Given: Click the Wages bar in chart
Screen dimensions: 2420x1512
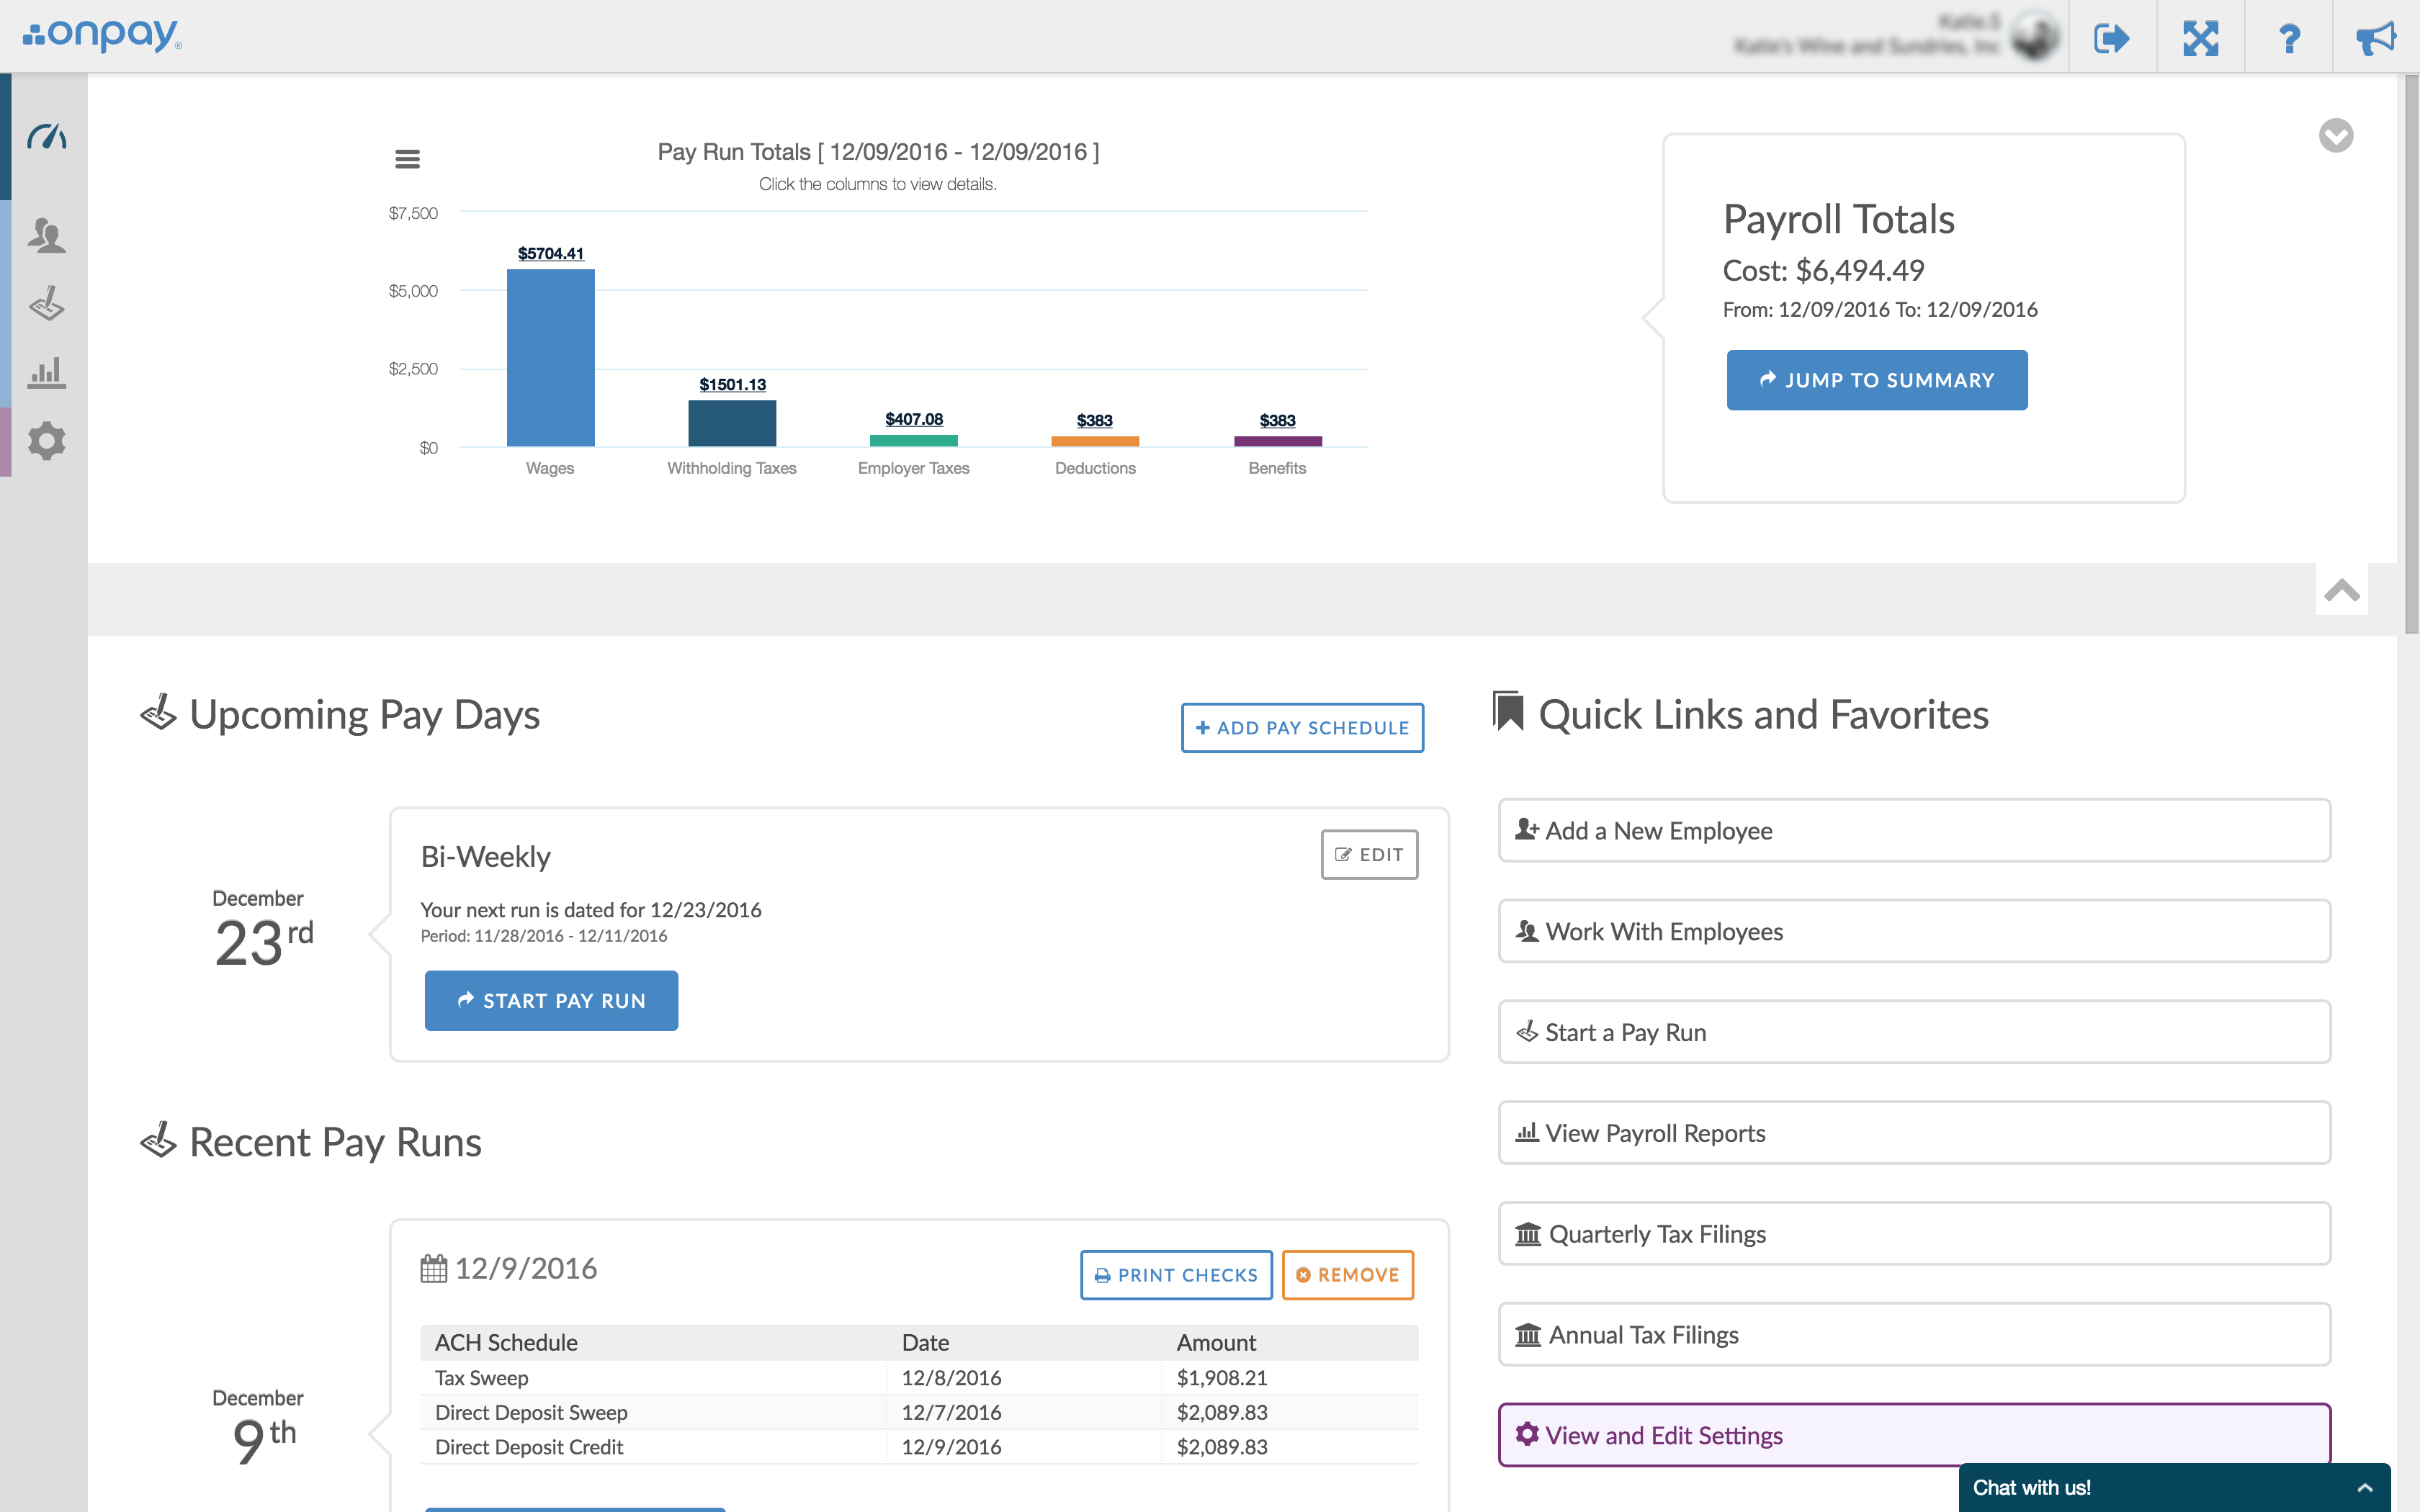Looking at the screenshot, I should [x=550, y=358].
